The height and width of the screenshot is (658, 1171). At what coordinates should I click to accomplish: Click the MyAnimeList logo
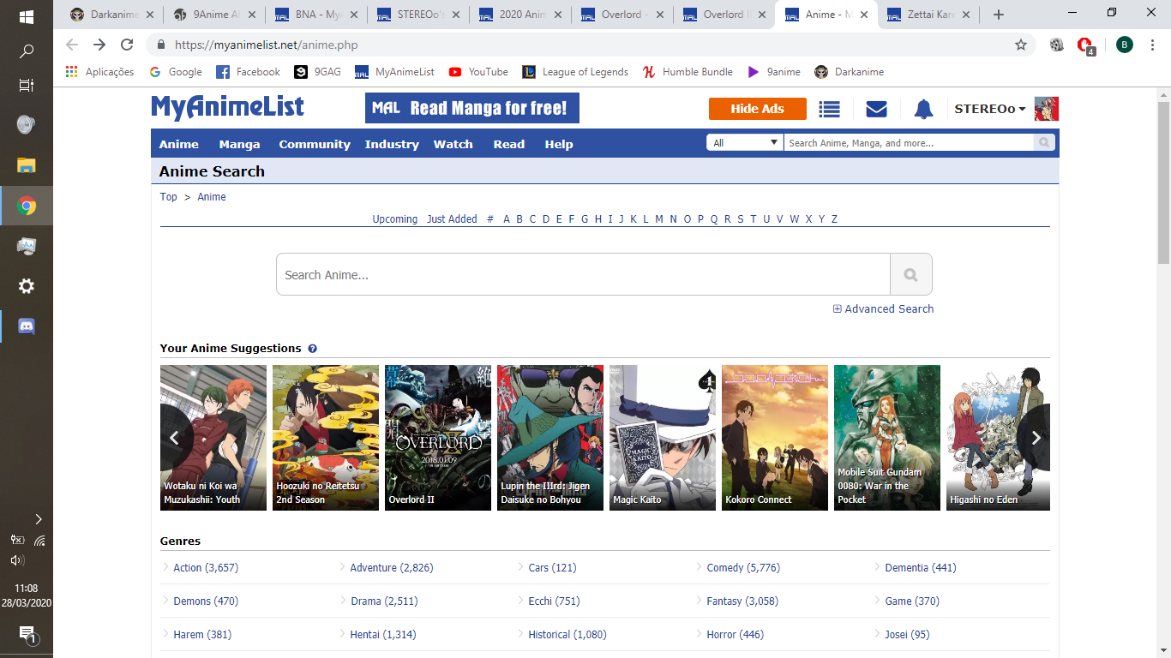[x=227, y=107]
